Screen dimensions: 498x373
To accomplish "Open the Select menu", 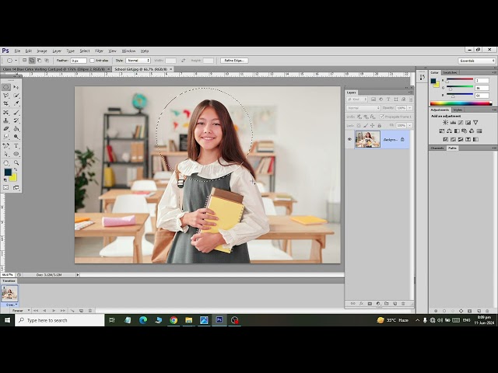I will [x=85, y=51].
